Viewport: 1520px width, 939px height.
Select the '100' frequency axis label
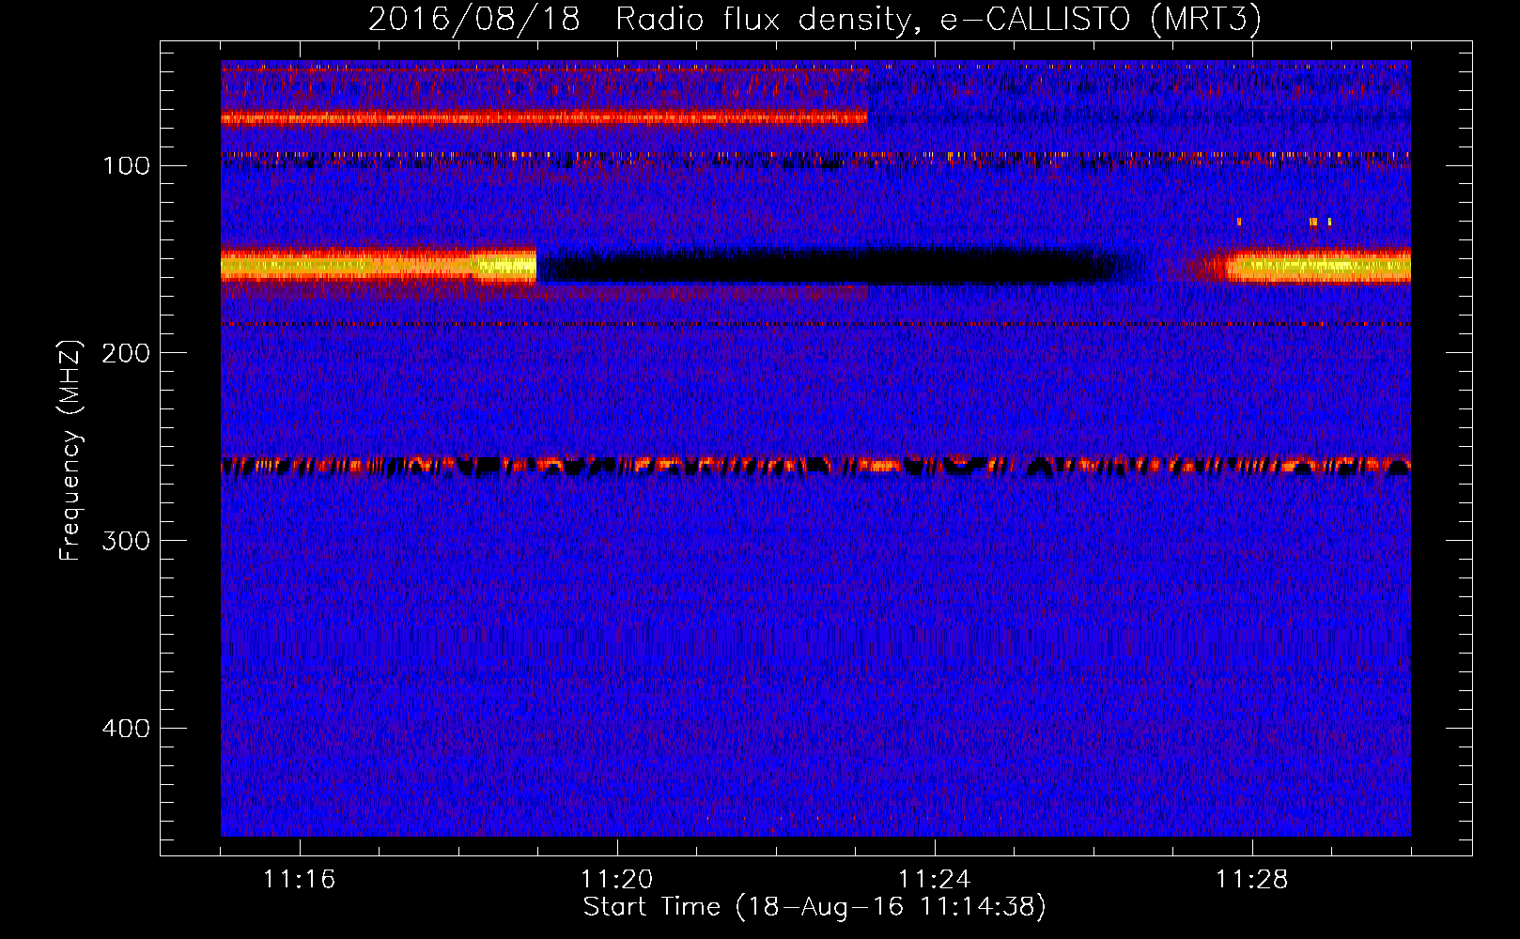(x=126, y=166)
